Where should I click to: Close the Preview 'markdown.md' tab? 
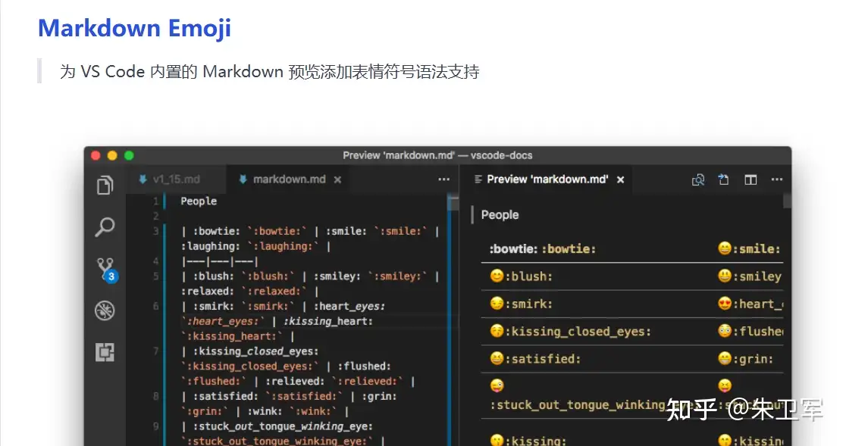pos(620,180)
